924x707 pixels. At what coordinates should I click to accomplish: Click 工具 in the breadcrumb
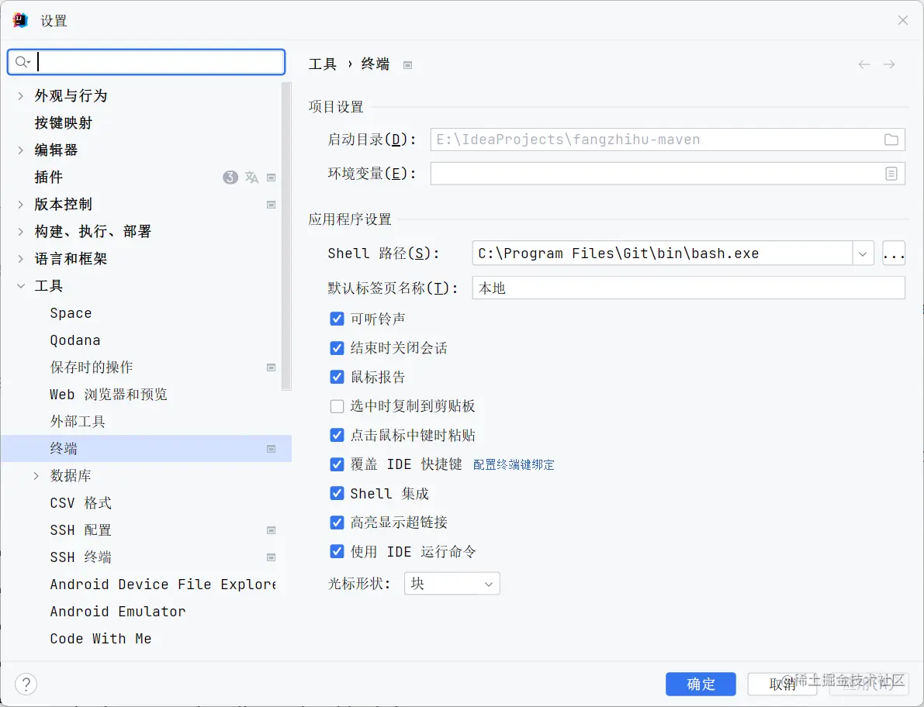(322, 64)
